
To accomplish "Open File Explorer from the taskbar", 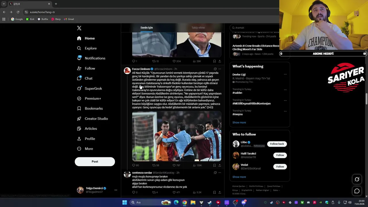I will 193,202.
